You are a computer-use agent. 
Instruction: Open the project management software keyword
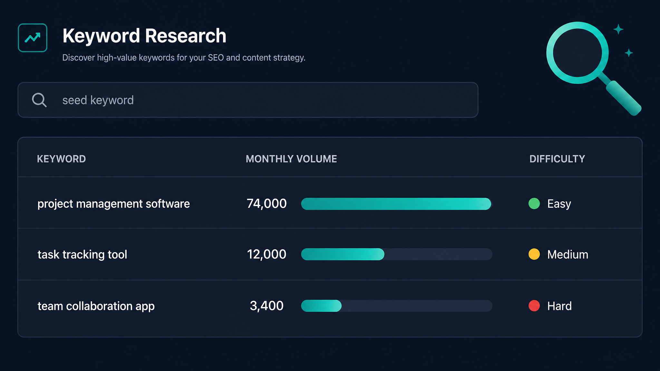(113, 204)
